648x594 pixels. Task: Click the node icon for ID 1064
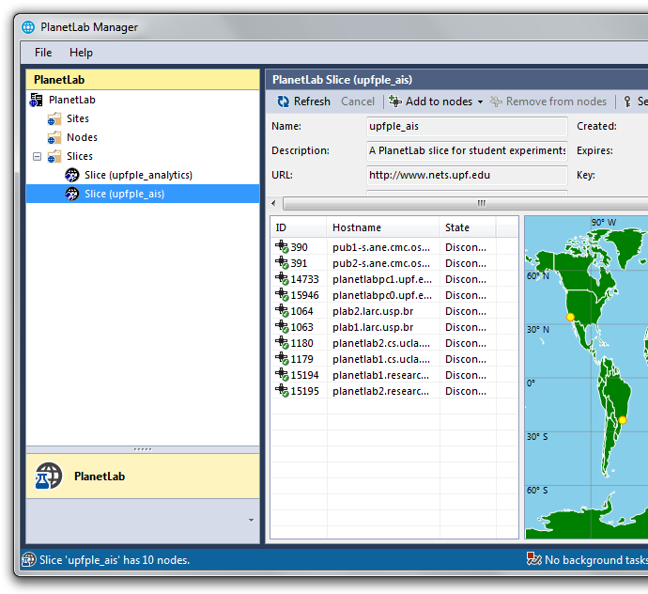click(x=282, y=311)
